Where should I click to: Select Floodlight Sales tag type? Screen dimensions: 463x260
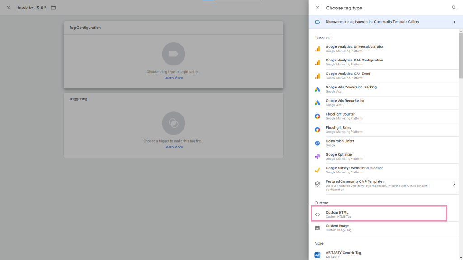tap(386, 130)
